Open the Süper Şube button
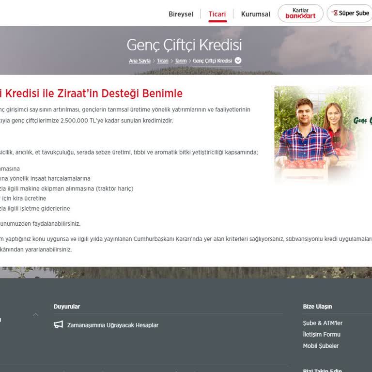The width and height of the screenshot is (372, 372). point(350,13)
